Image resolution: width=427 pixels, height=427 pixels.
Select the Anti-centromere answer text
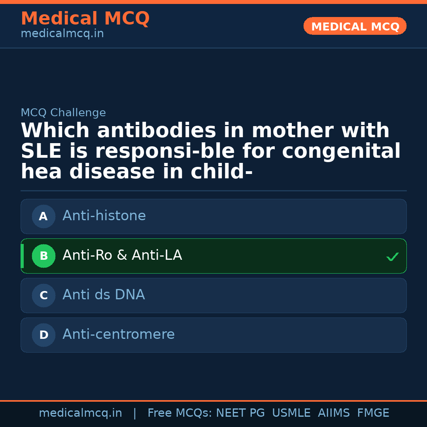point(119,334)
